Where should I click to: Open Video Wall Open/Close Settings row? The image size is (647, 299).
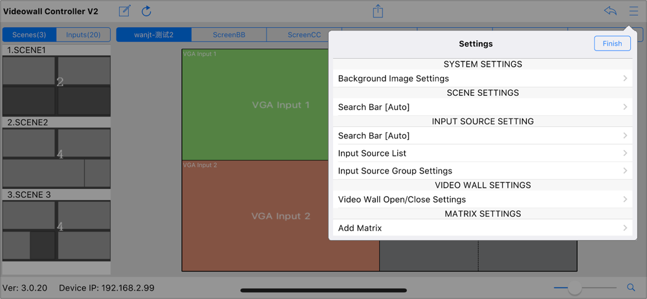483,199
